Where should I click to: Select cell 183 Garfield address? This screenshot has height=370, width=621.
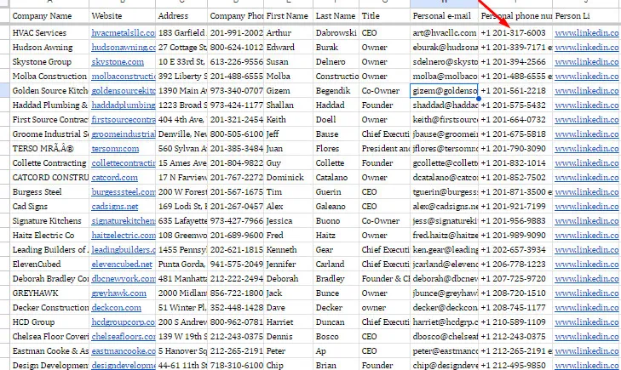pyautogui.click(x=181, y=33)
